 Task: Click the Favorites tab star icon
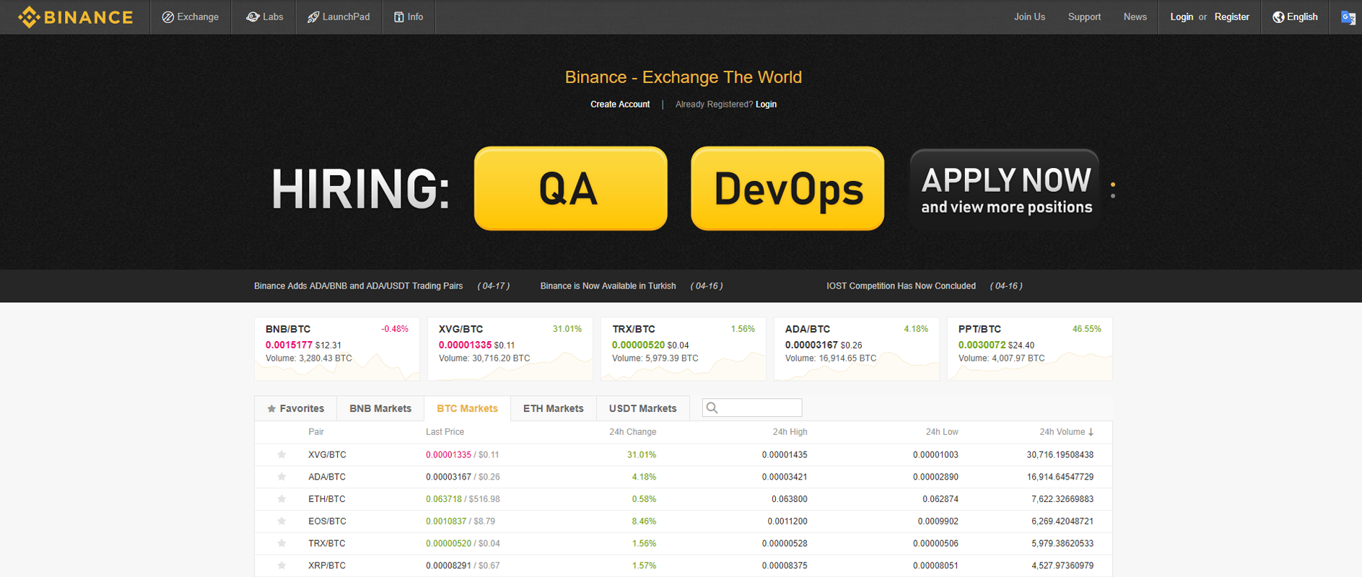point(271,409)
